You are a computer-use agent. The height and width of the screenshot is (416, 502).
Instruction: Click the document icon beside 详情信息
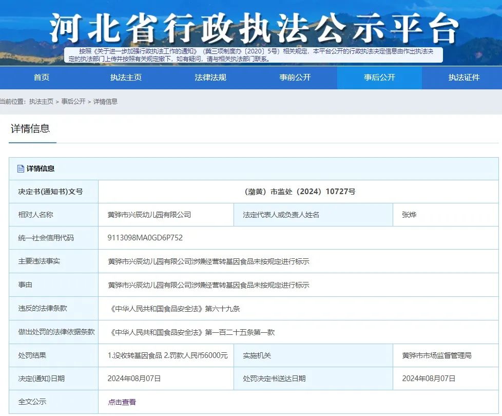[21, 169]
